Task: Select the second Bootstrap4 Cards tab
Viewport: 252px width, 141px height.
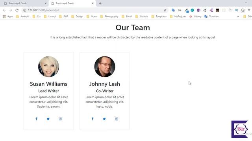Action: pos(72,4)
